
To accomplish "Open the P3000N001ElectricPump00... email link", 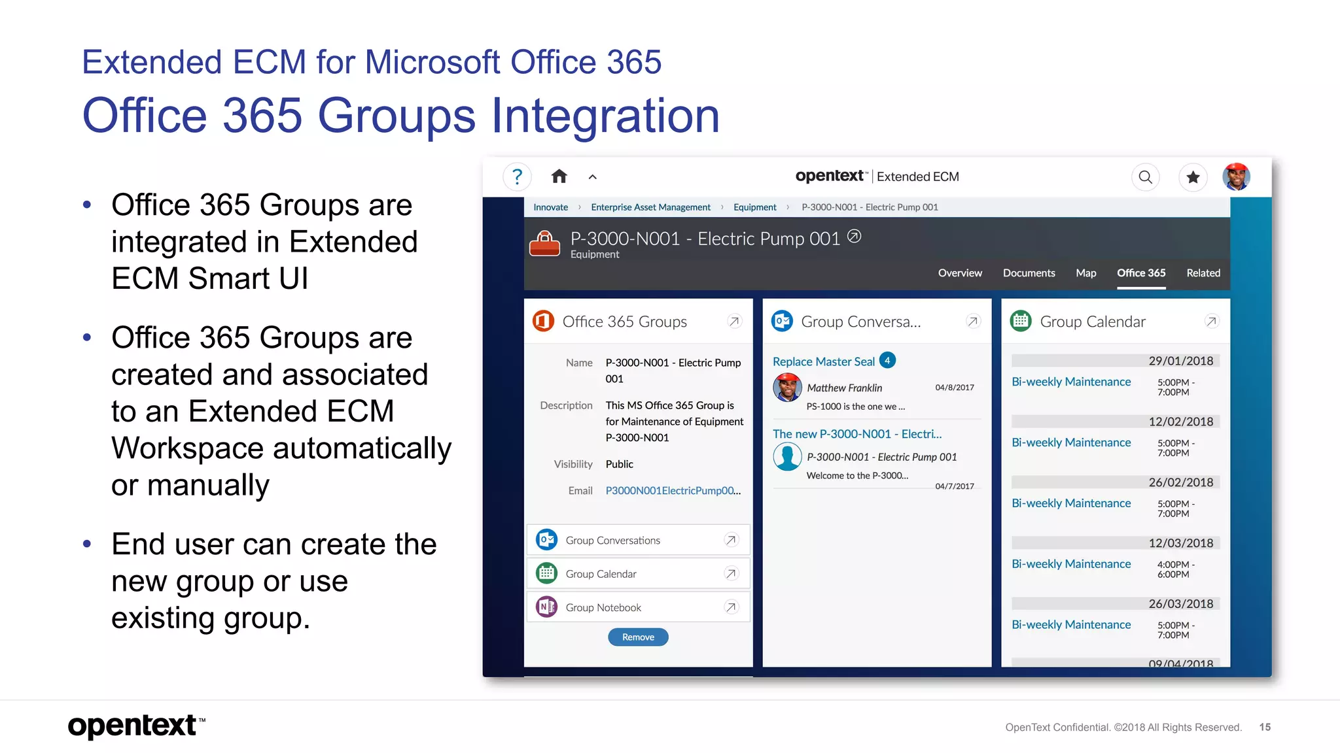I will click(x=673, y=491).
